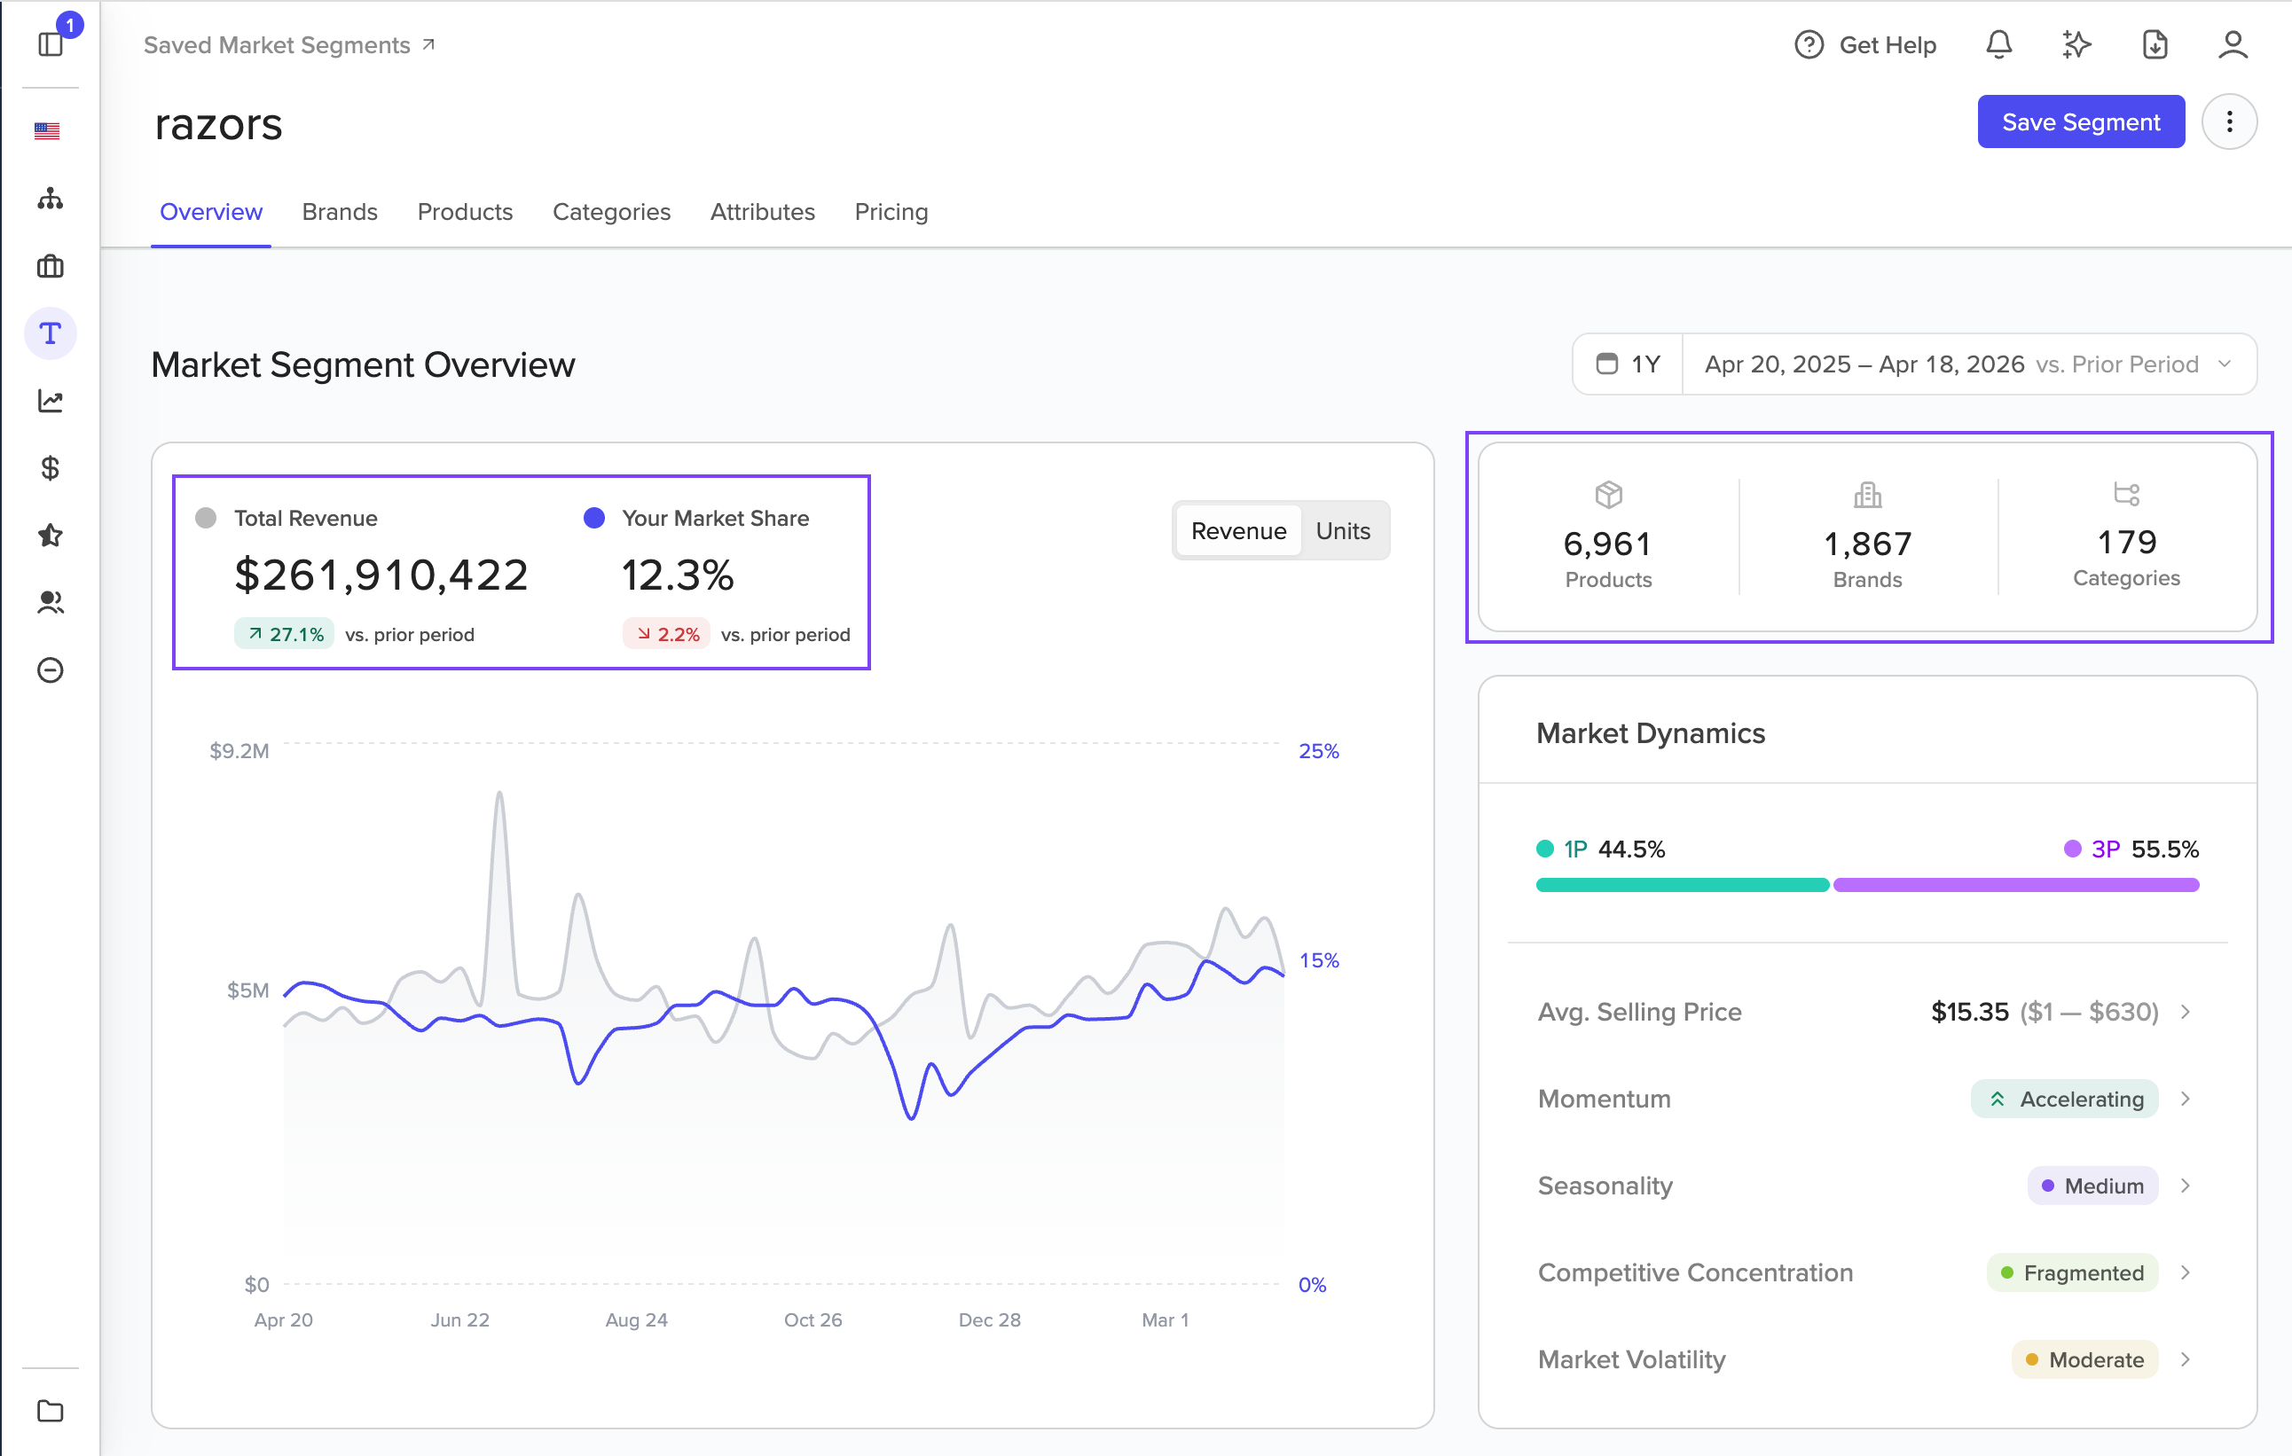Viewport: 2292px width, 1456px height.
Task: Click the Brands building icon
Action: pos(1867,494)
